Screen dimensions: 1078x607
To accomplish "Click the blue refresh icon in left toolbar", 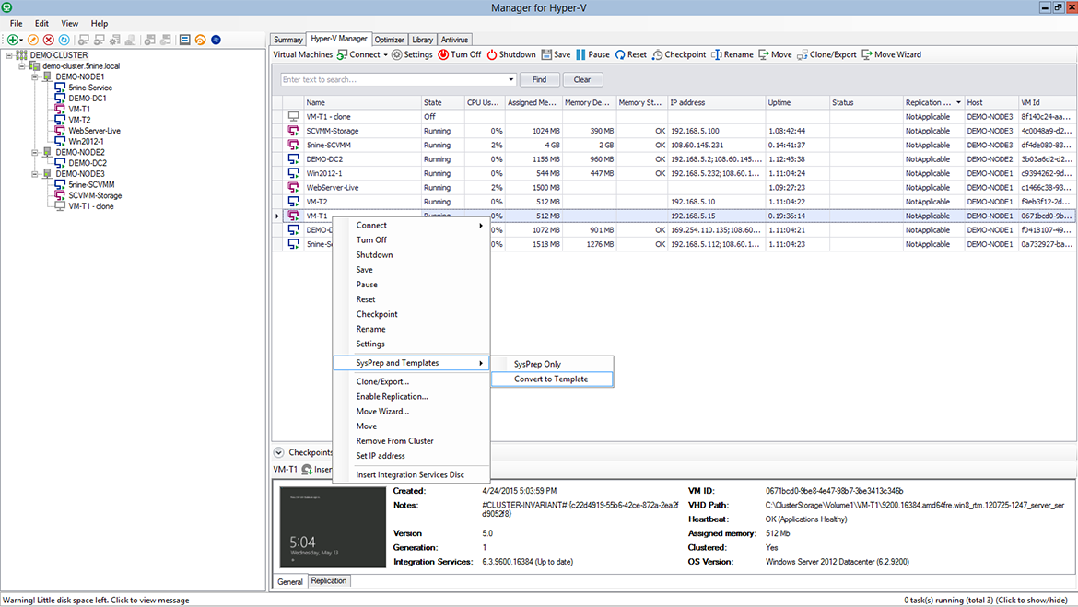I will pos(63,40).
